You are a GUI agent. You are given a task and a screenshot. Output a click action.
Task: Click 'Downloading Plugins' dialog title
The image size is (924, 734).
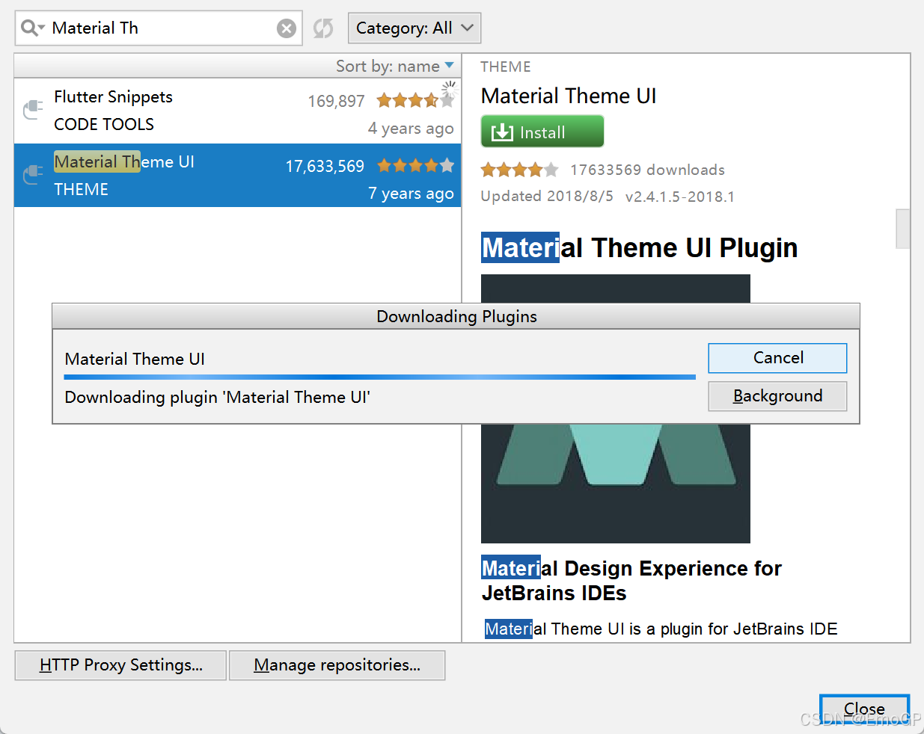pyautogui.click(x=456, y=316)
